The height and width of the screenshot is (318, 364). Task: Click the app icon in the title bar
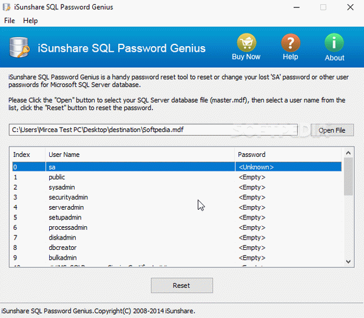pyautogui.click(x=6, y=7)
